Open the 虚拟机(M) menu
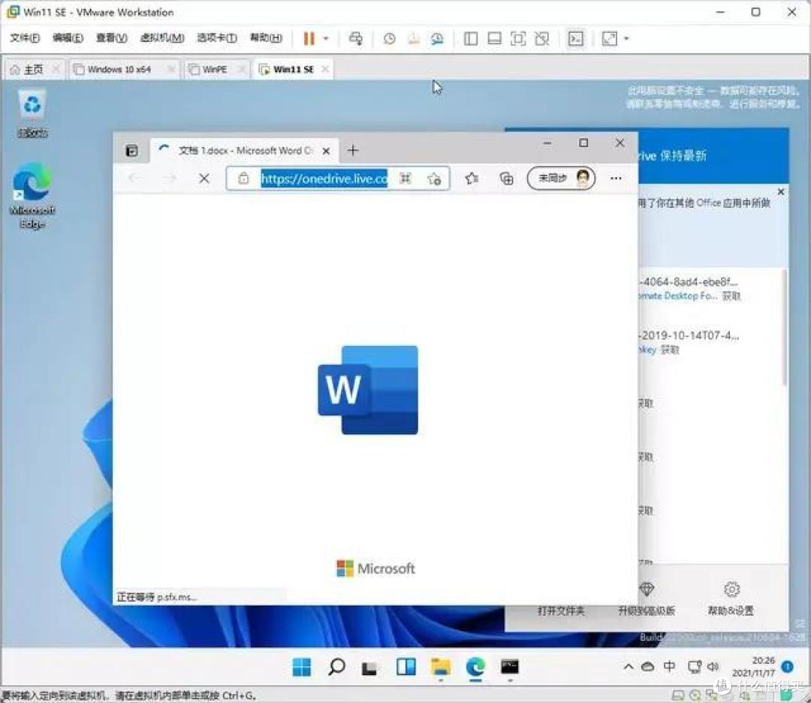The height and width of the screenshot is (703, 811). click(x=162, y=38)
